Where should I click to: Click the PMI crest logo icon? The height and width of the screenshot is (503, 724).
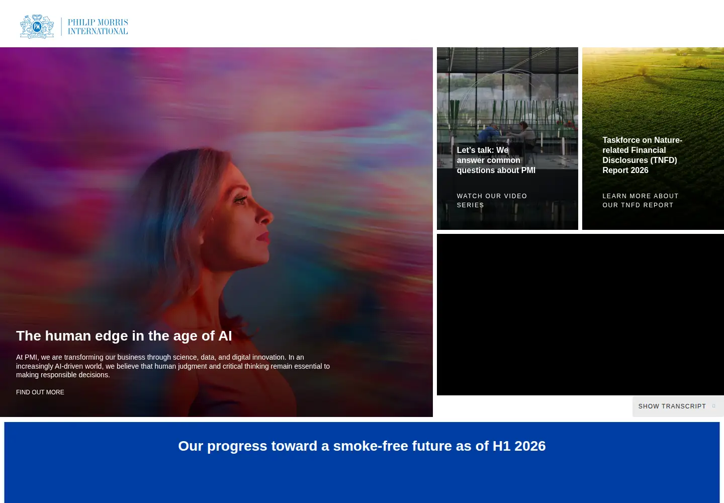click(x=37, y=27)
